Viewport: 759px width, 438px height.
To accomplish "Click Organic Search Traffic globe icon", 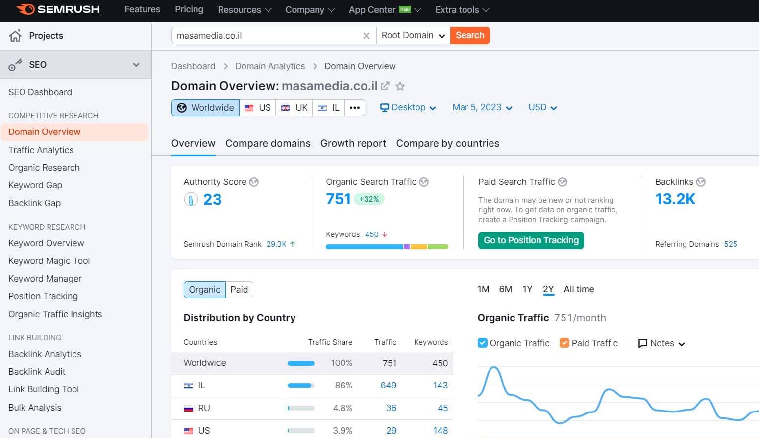I will pos(424,182).
